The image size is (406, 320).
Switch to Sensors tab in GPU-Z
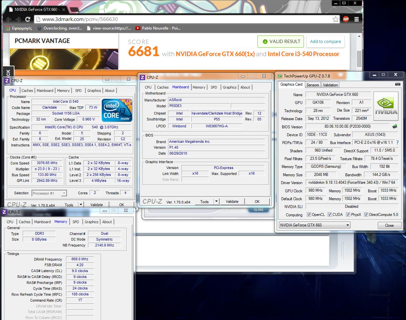pos(312,85)
